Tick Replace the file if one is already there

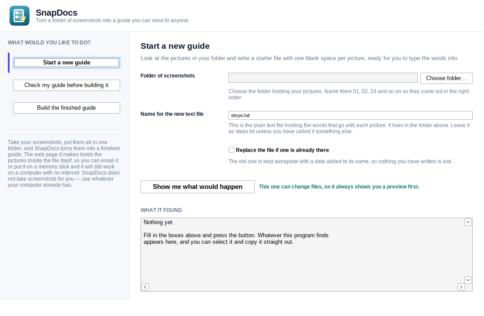click(231, 150)
